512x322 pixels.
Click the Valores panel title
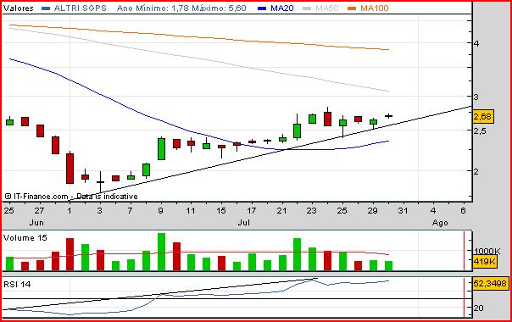(x=19, y=8)
